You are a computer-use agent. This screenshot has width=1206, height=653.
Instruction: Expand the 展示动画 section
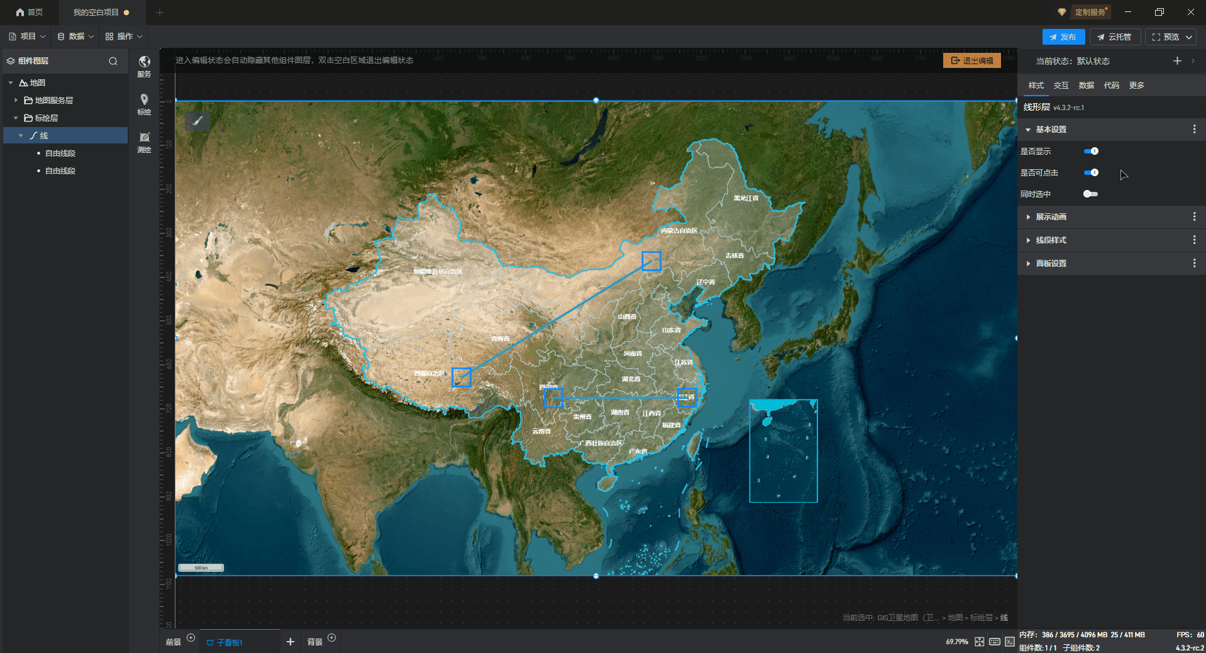click(1028, 217)
